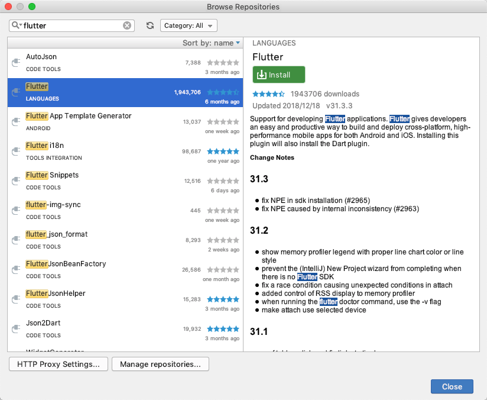
Task: Select the Flutter App Template Generator entry
Action: 125,122
